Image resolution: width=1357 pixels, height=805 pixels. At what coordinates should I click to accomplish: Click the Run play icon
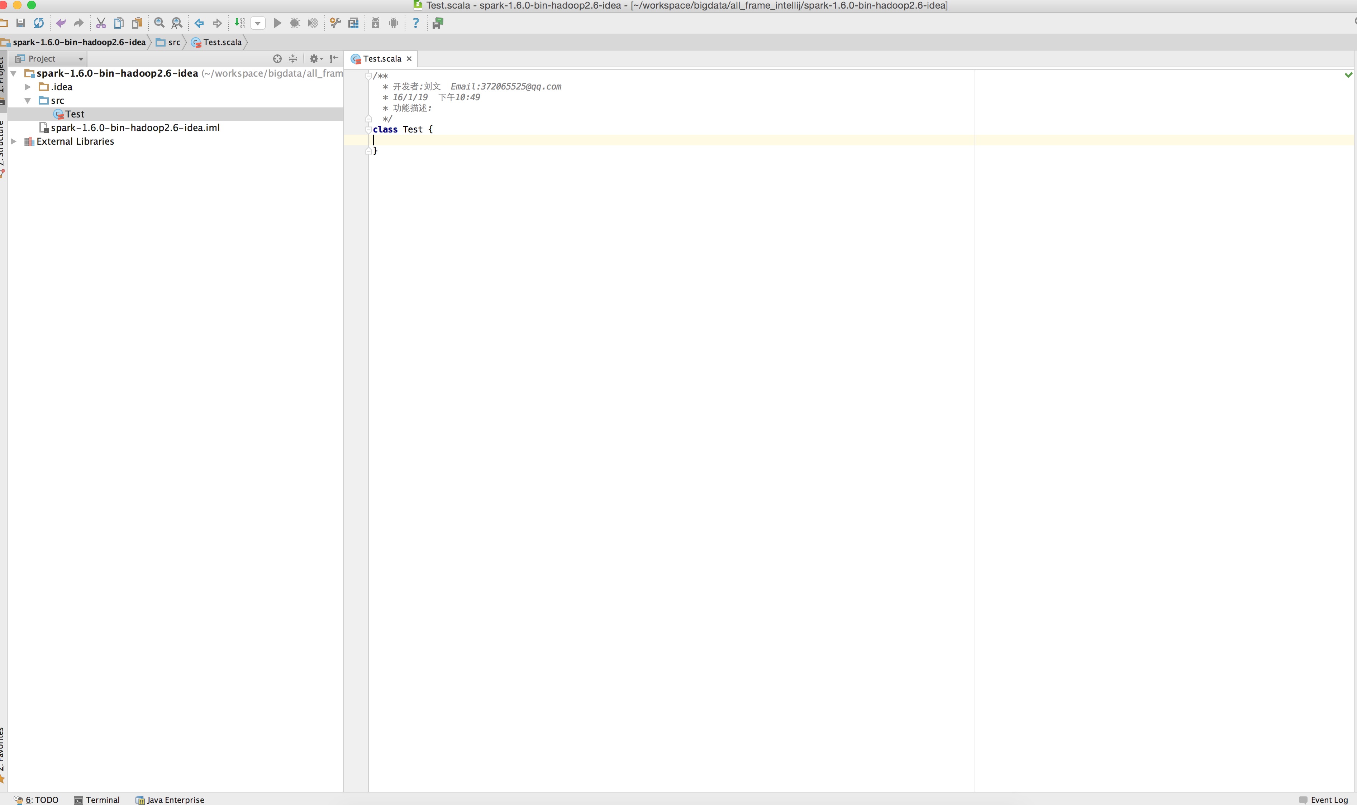(277, 23)
